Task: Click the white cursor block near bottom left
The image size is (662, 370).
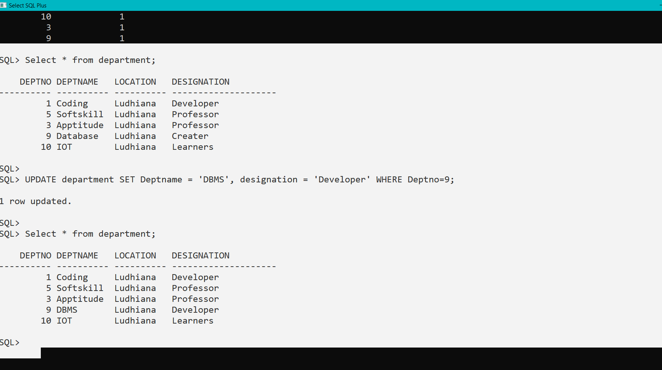Action: (x=20, y=353)
